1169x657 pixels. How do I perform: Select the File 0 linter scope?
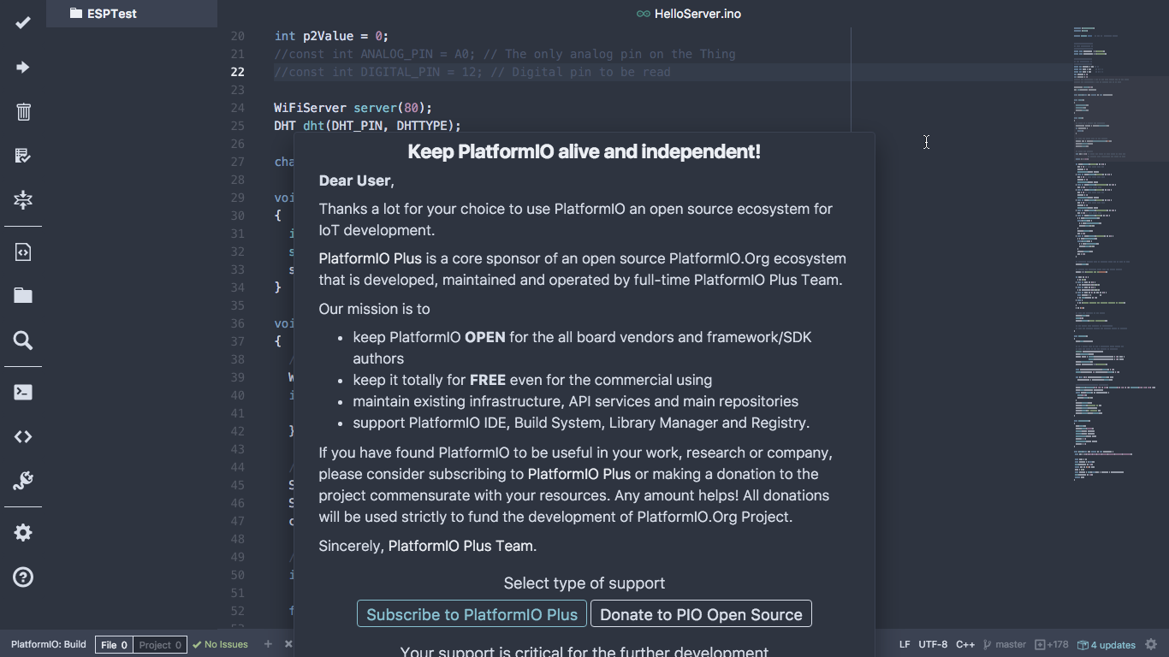pos(114,645)
